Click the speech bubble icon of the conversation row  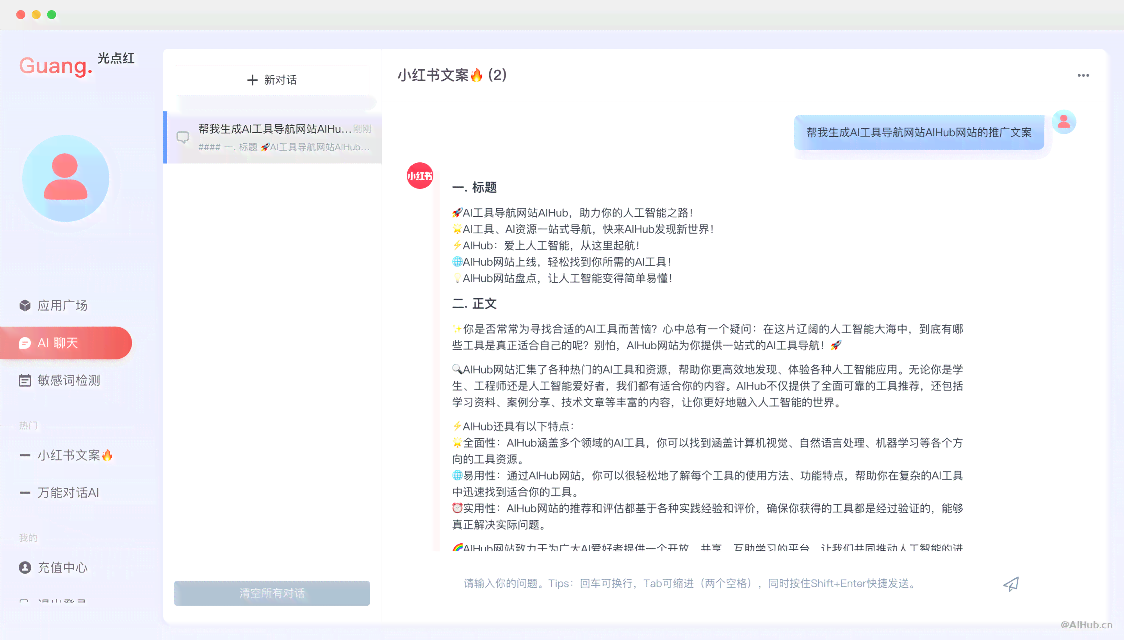point(183,138)
